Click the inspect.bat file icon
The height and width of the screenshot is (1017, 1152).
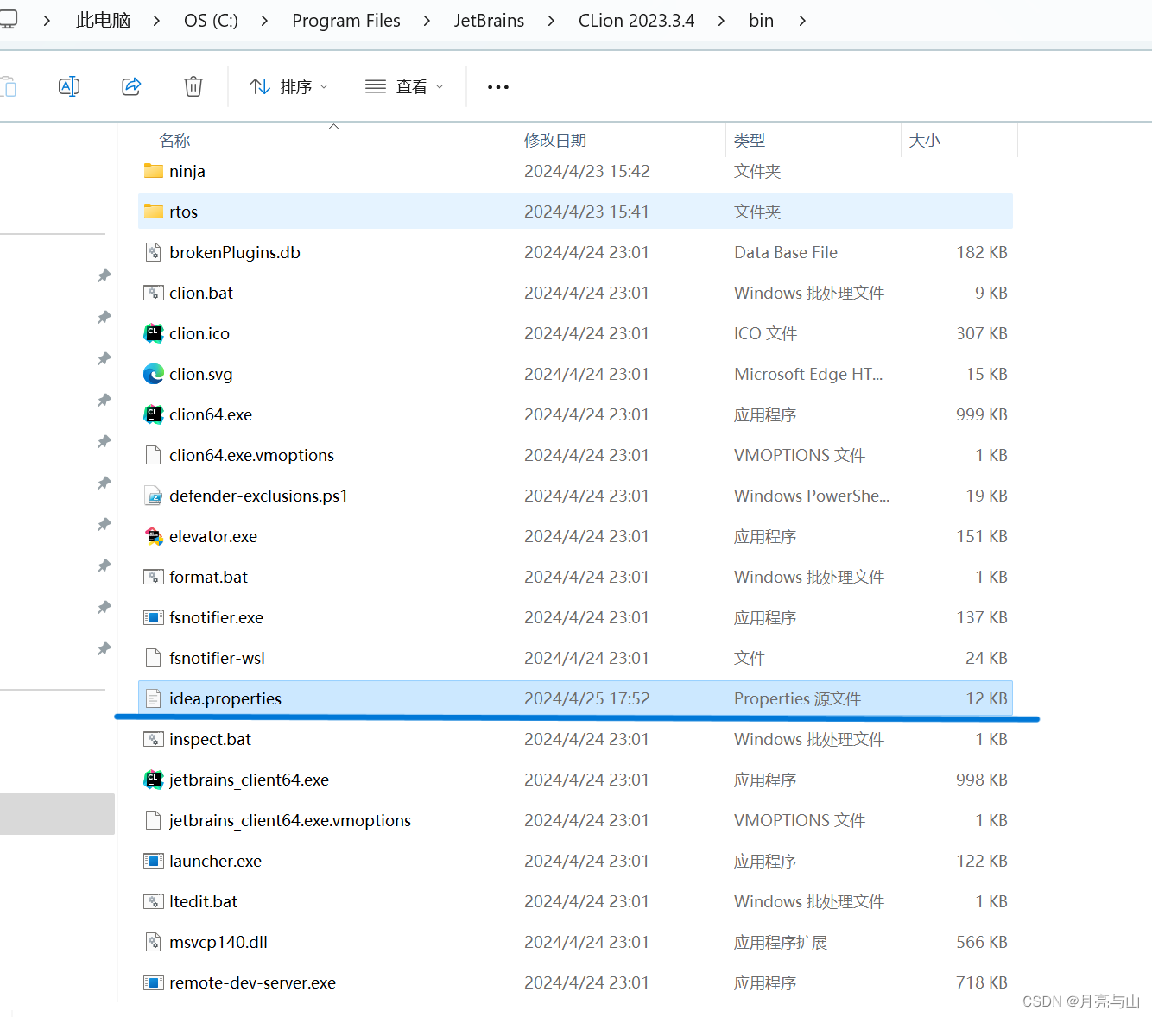154,739
